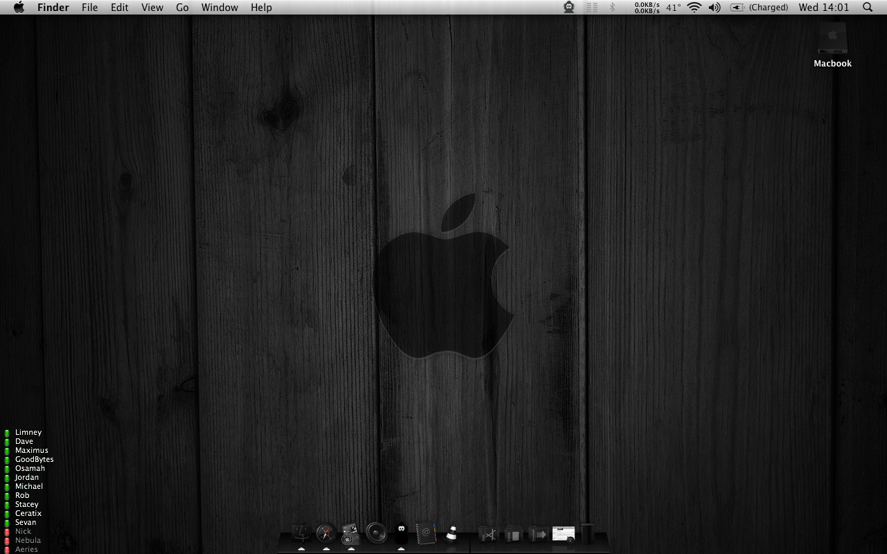Image resolution: width=887 pixels, height=554 pixels.
Task: Select contact Osamah in buddy list
Action: [x=30, y=468]
